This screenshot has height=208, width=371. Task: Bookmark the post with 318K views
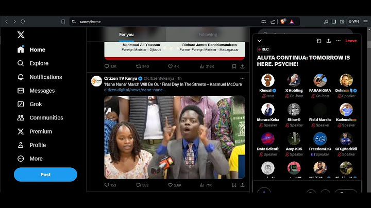click(234, 66)
